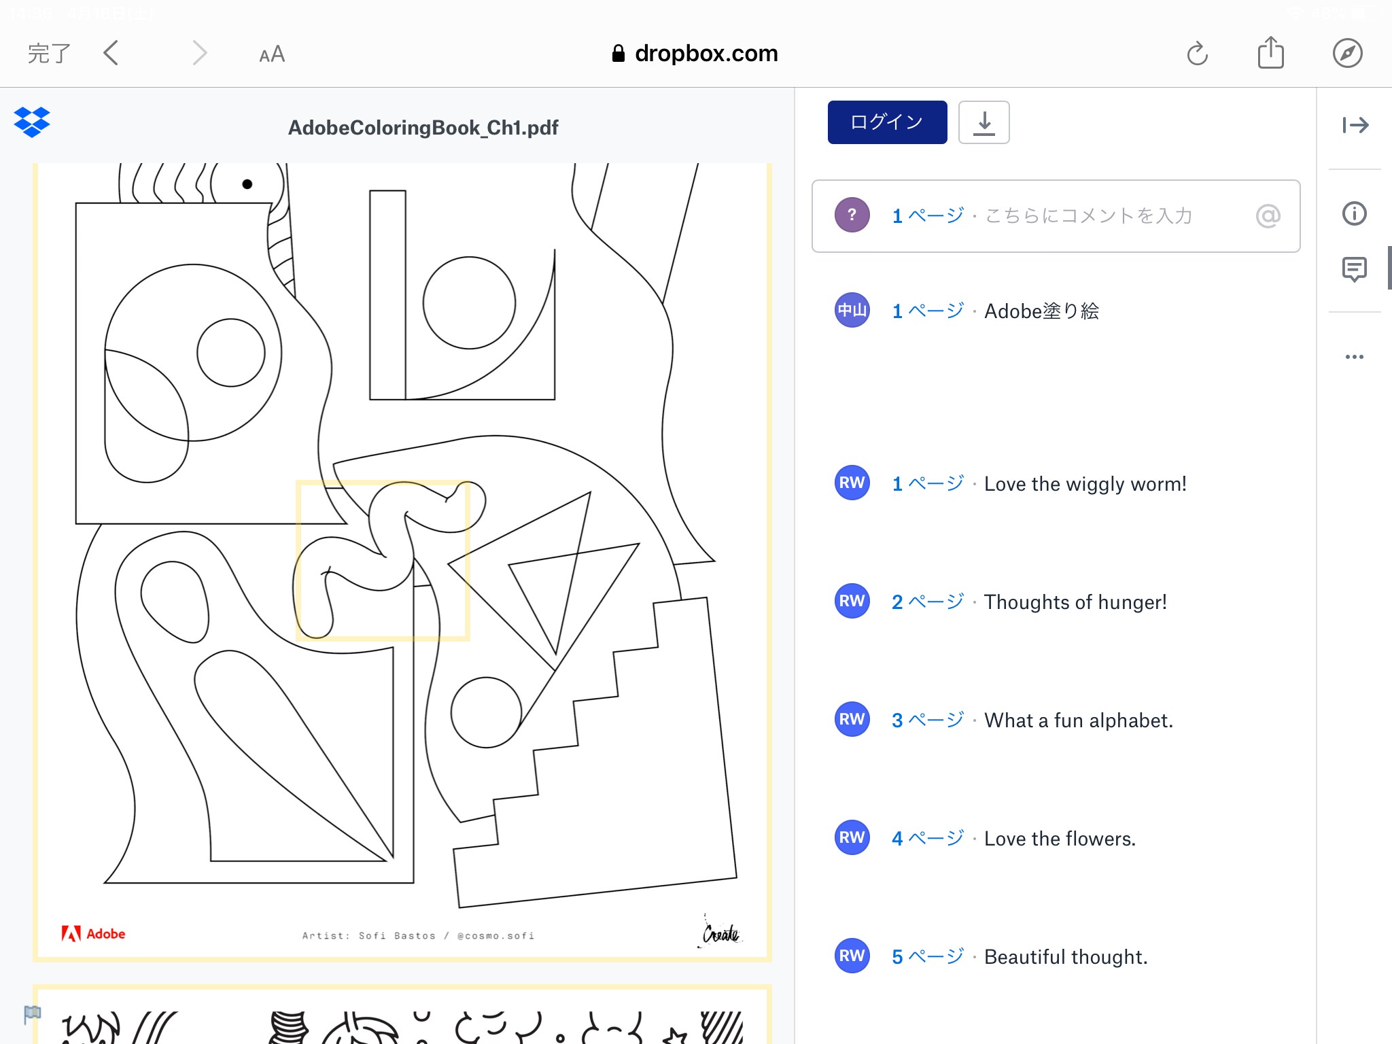Jump to 2 ページ link
This screenshot has width=1392, height=1044.
(927, 602)
